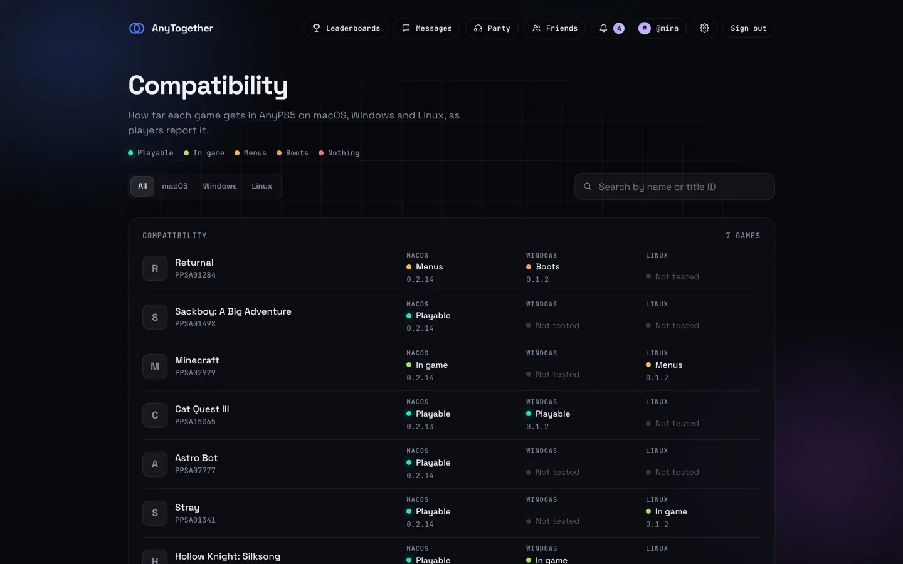Screen dimensions: 903x564
Task: Open the Returnal game row
Action: 451,268
